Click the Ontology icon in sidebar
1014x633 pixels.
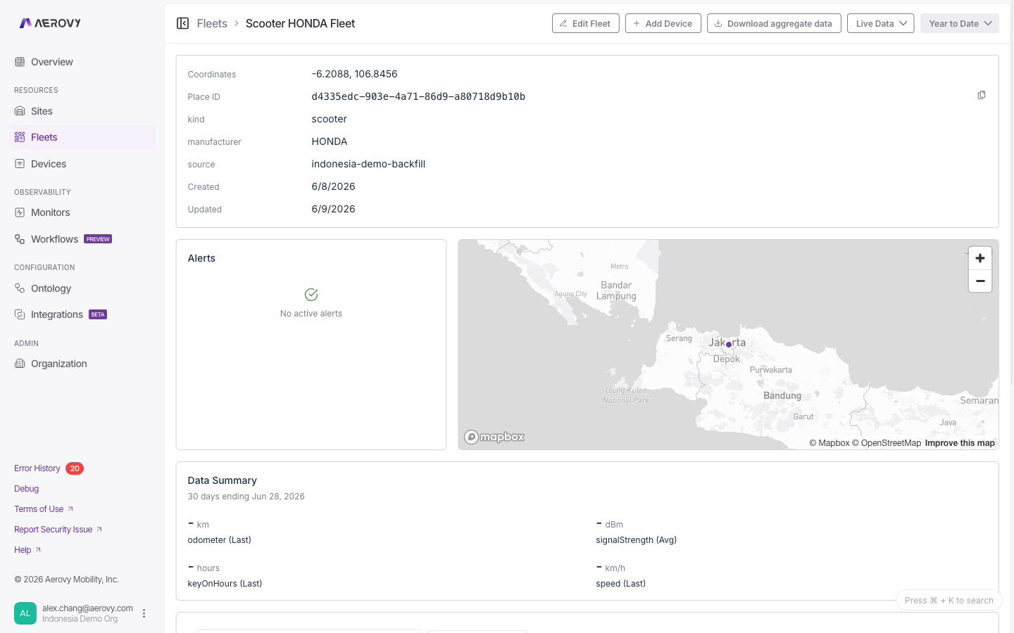coord(20,288)
